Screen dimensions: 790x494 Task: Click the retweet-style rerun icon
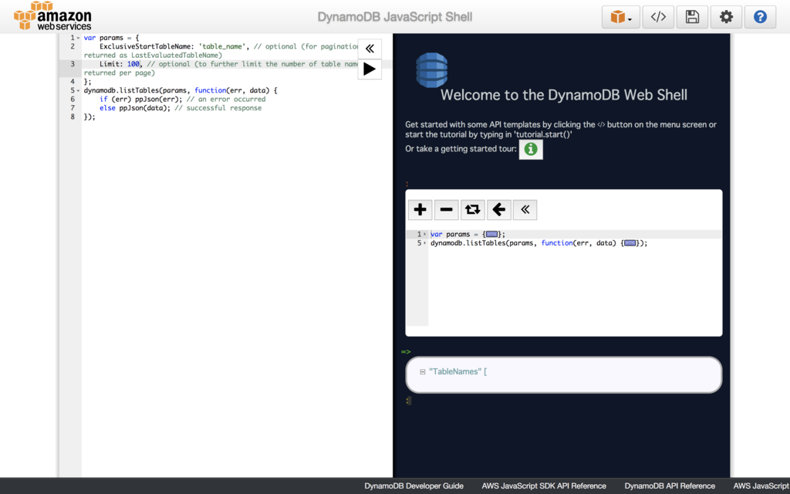473,210
